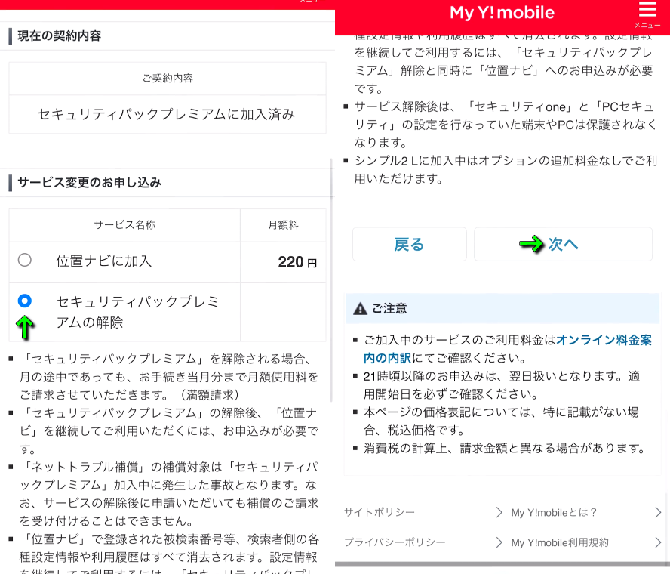This screenshot has width=670, height=574.
Task: Click the ご注意 warning triangle icon
Action: (x=360, y=308)
